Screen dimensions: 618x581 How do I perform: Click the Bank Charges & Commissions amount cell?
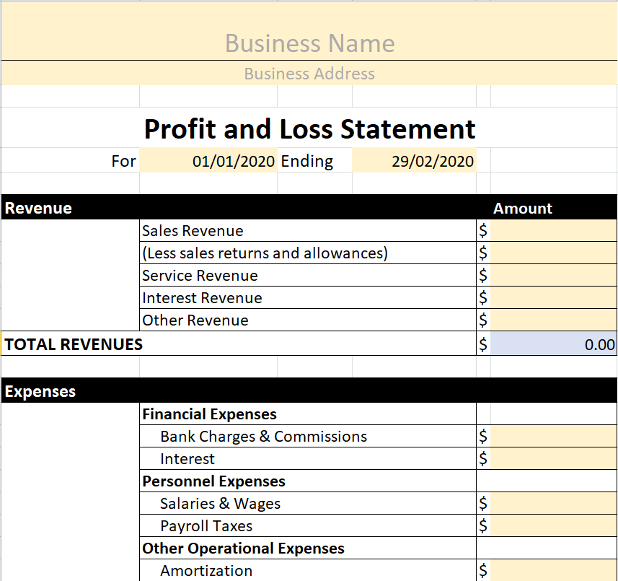pyautogui.click(x=553, y=437)
